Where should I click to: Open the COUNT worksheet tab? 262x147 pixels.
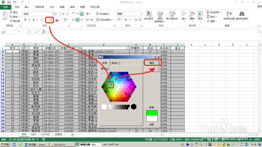point(45,134)
